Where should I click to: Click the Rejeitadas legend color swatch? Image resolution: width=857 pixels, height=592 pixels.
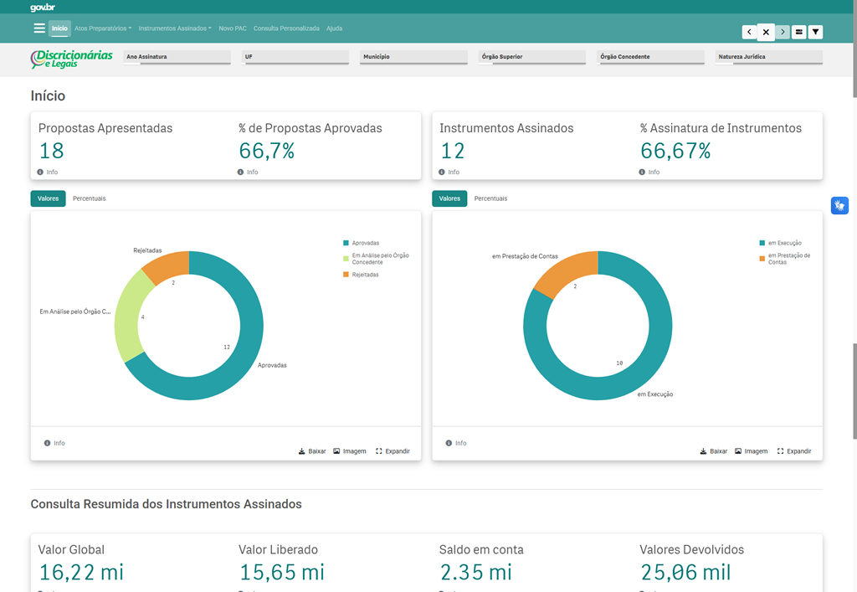coord(346,275)
